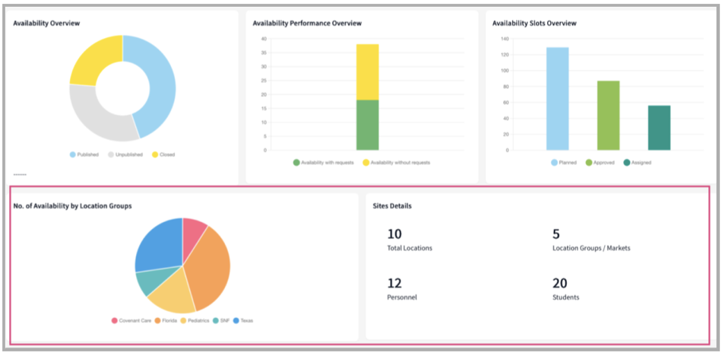Click the green stacked bar segment

click(x=367, y=125)
